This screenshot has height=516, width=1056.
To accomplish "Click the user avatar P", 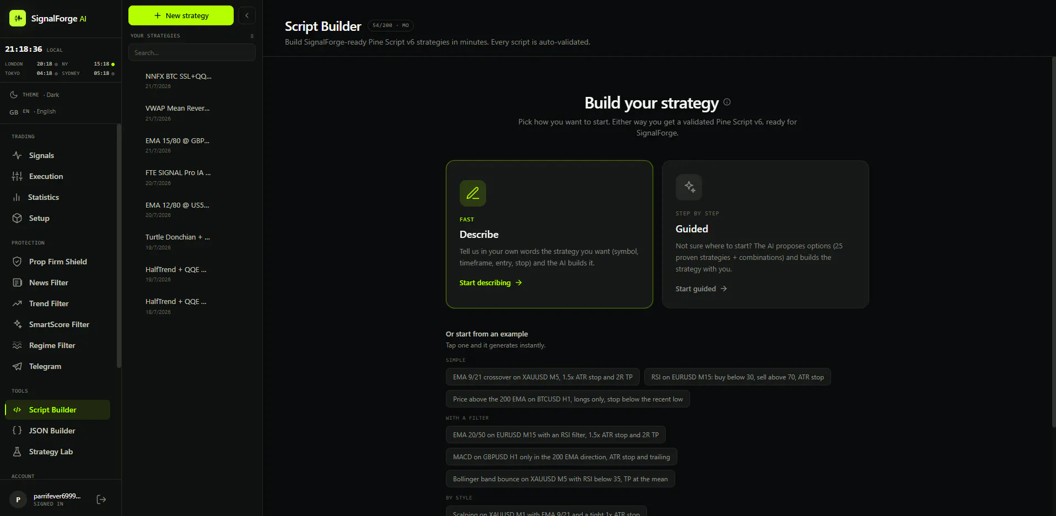I will click(18, 499).
